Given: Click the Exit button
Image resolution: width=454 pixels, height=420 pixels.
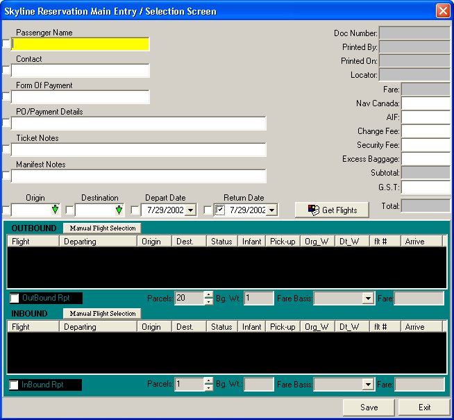Looking at the screenshot, I should 424,408.
